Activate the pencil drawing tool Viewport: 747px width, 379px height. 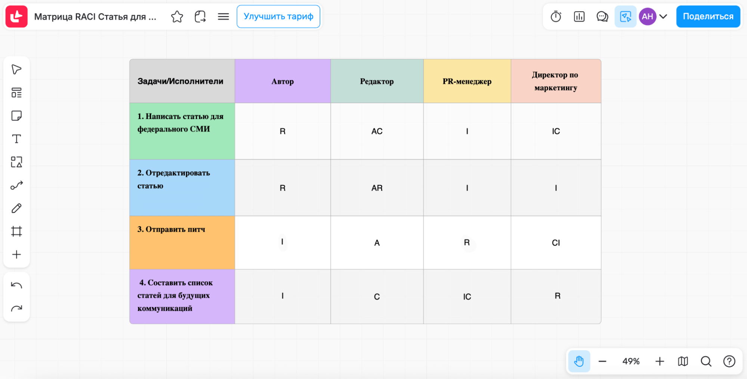pyautogui.click(x=16, y=208)
